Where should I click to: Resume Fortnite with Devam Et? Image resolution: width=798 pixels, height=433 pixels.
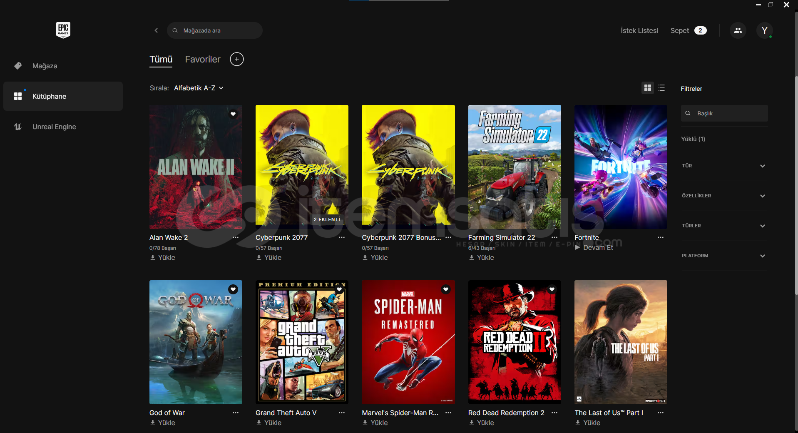[594, 247]
